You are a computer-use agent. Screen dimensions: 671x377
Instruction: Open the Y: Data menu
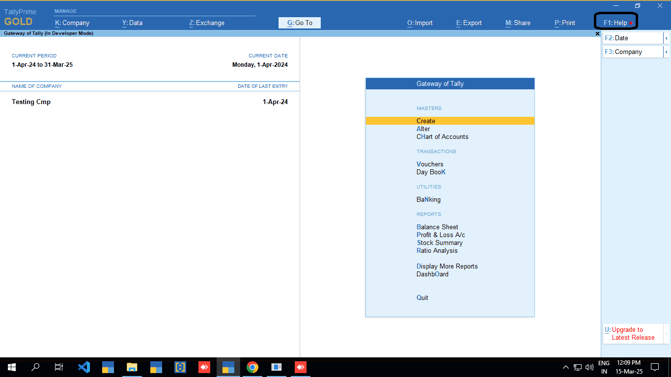[132, 23]
